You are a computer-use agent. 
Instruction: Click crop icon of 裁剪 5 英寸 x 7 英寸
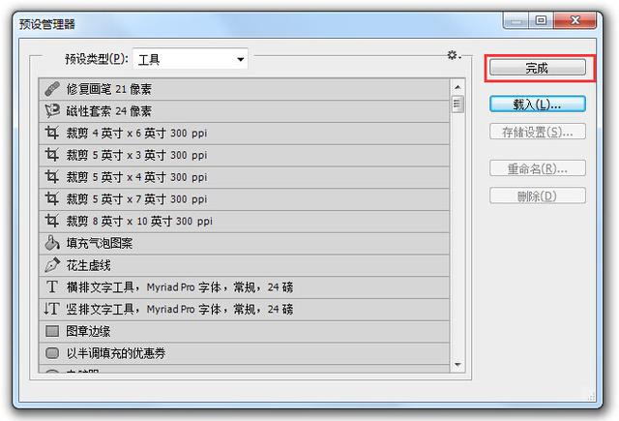click(52, 198)
